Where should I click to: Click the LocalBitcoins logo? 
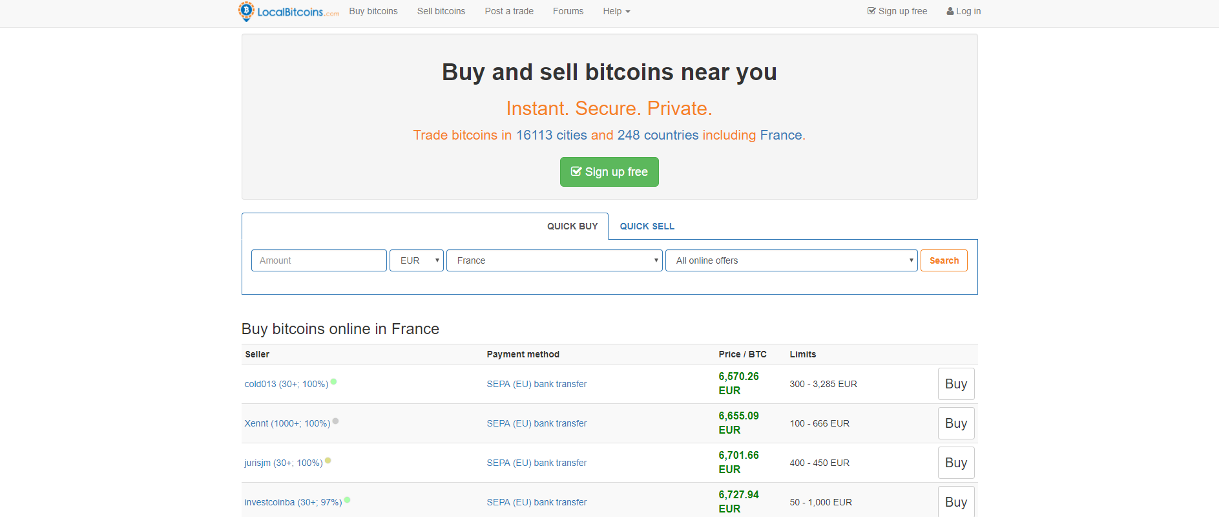pyautogui.click(x=288, y=11)
